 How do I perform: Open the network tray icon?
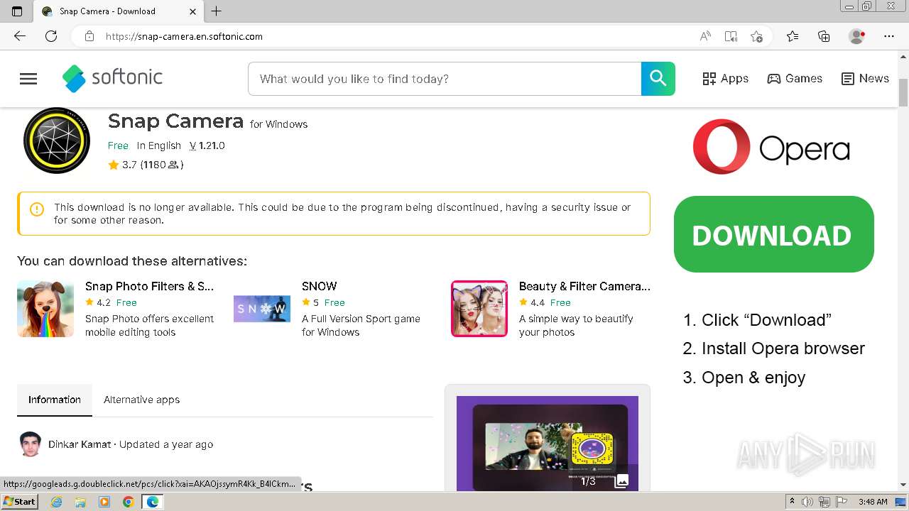824,502
